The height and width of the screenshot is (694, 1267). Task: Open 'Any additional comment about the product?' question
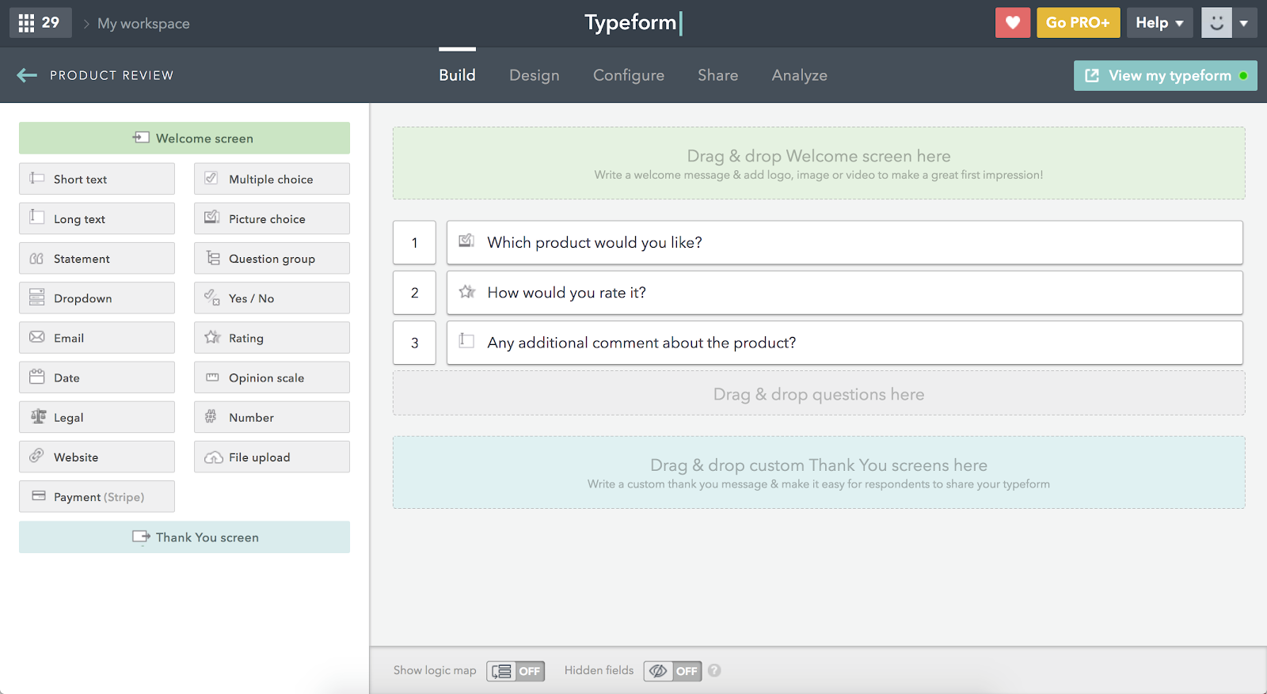tap(845, 343)
